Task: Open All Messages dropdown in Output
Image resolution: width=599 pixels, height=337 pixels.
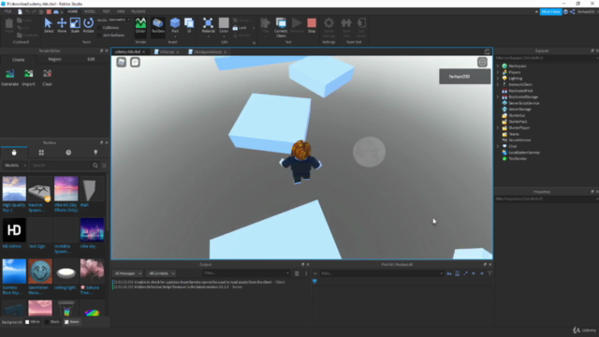Action: (x=127, y=273)
